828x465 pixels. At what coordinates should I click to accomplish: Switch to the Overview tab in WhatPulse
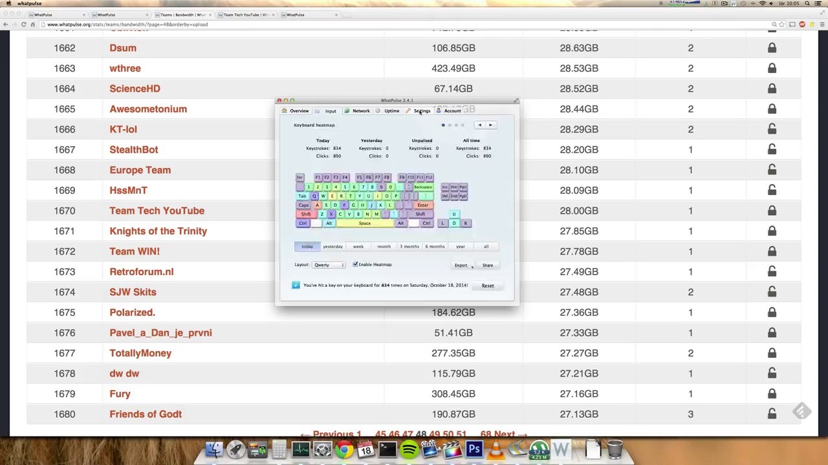(295, 111)
